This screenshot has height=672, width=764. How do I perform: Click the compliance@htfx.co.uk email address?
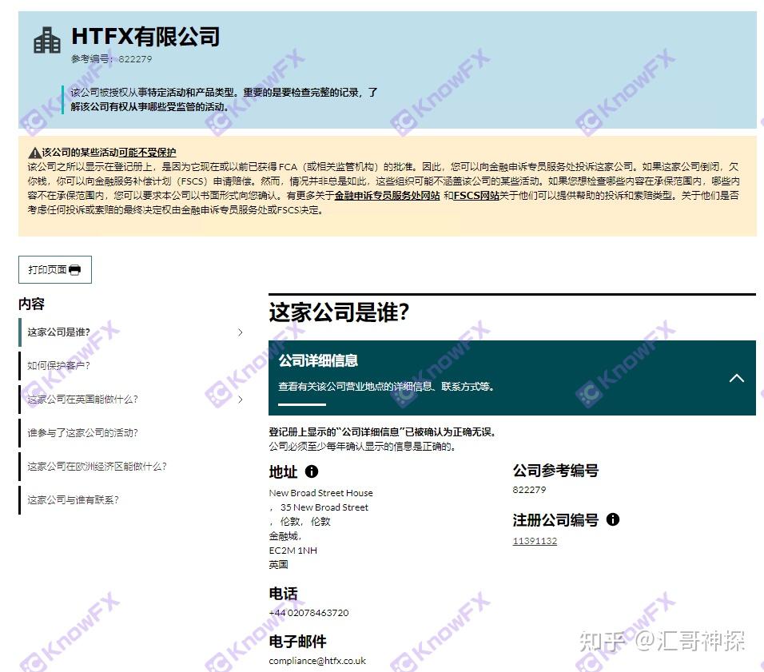click(316, 661)
